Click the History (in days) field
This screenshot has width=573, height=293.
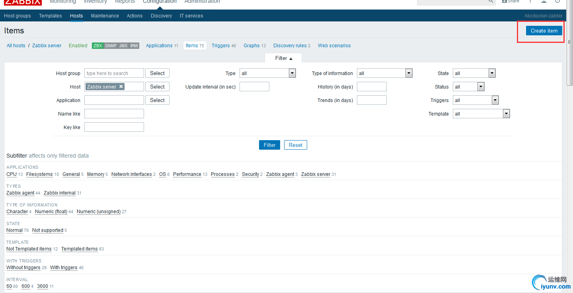[x=372, y=87]
